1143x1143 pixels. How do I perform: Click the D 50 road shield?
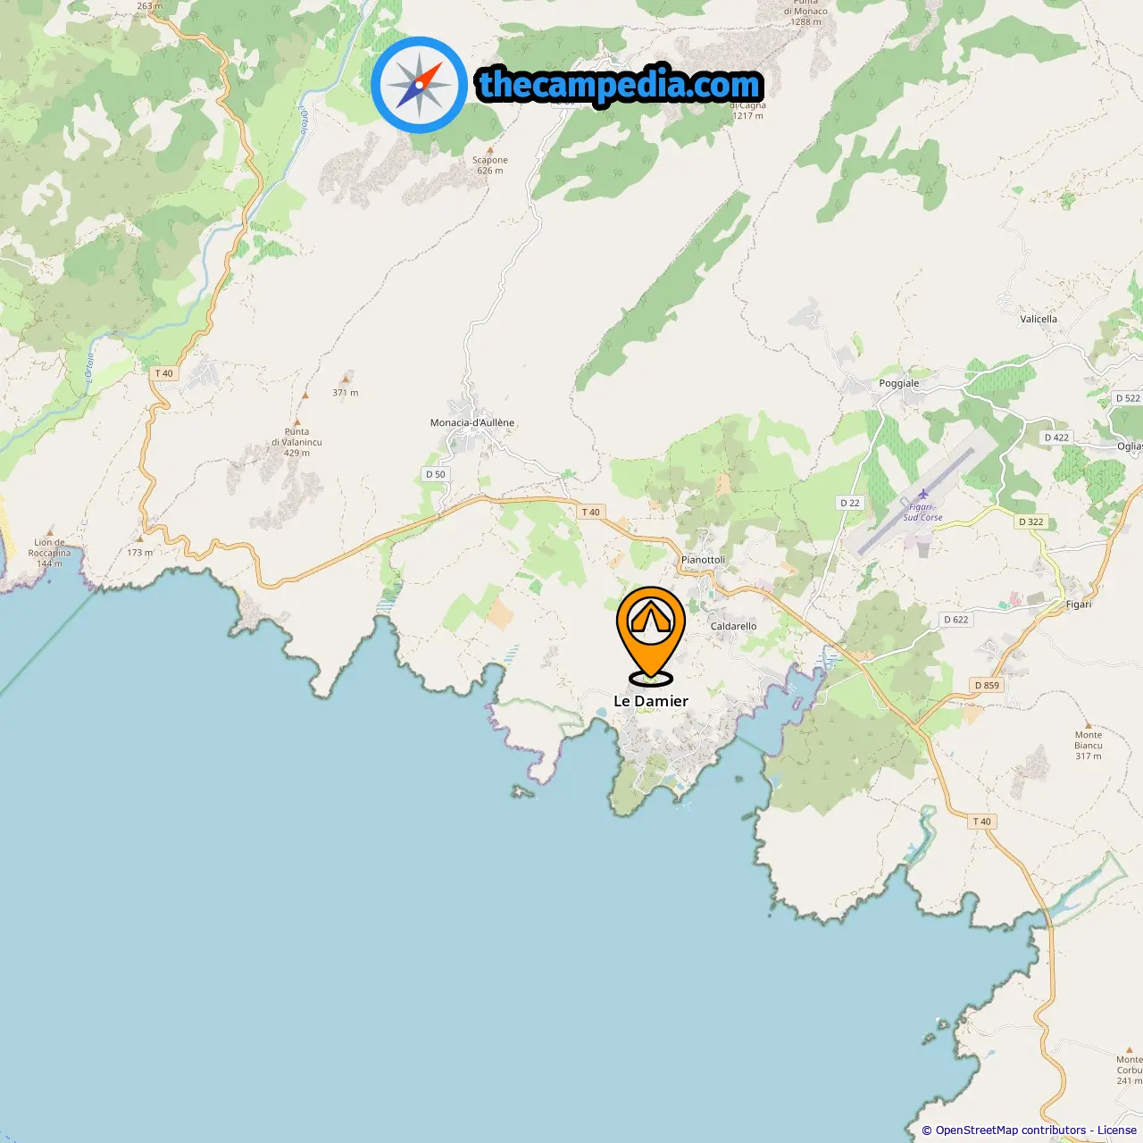(x=436, y=474)
